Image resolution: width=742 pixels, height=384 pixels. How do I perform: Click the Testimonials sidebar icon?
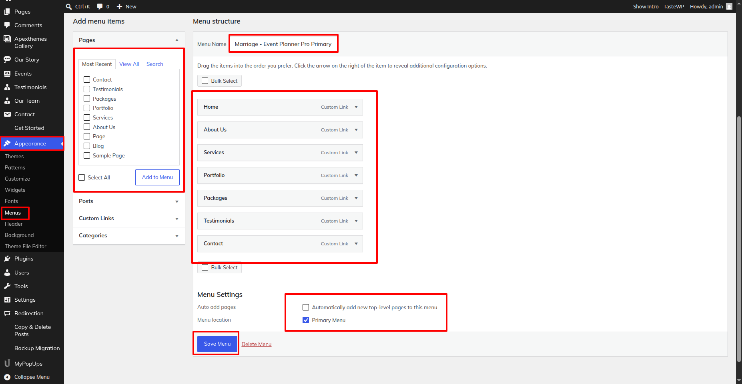[7, 87]
